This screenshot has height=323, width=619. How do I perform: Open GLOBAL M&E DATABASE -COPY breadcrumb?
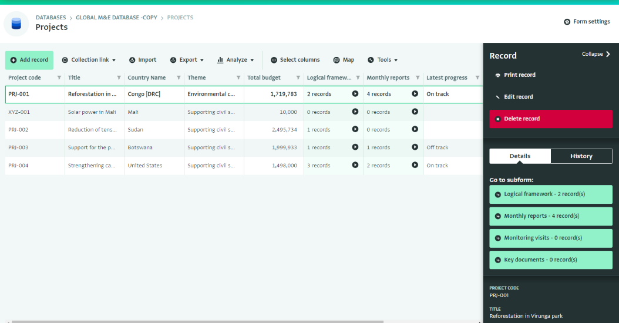tap(116, 18)
